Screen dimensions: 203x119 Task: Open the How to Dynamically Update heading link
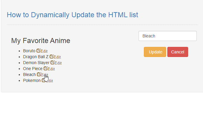coord(72,15)
